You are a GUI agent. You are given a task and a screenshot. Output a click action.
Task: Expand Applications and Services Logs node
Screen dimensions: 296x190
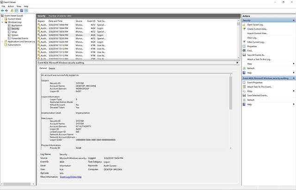(3, 42)
